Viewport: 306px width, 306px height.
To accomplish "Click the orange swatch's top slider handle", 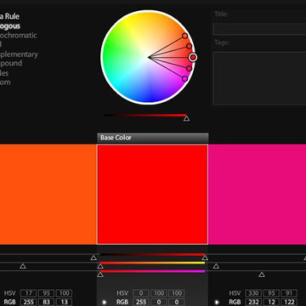I will [x=93, y=258].
